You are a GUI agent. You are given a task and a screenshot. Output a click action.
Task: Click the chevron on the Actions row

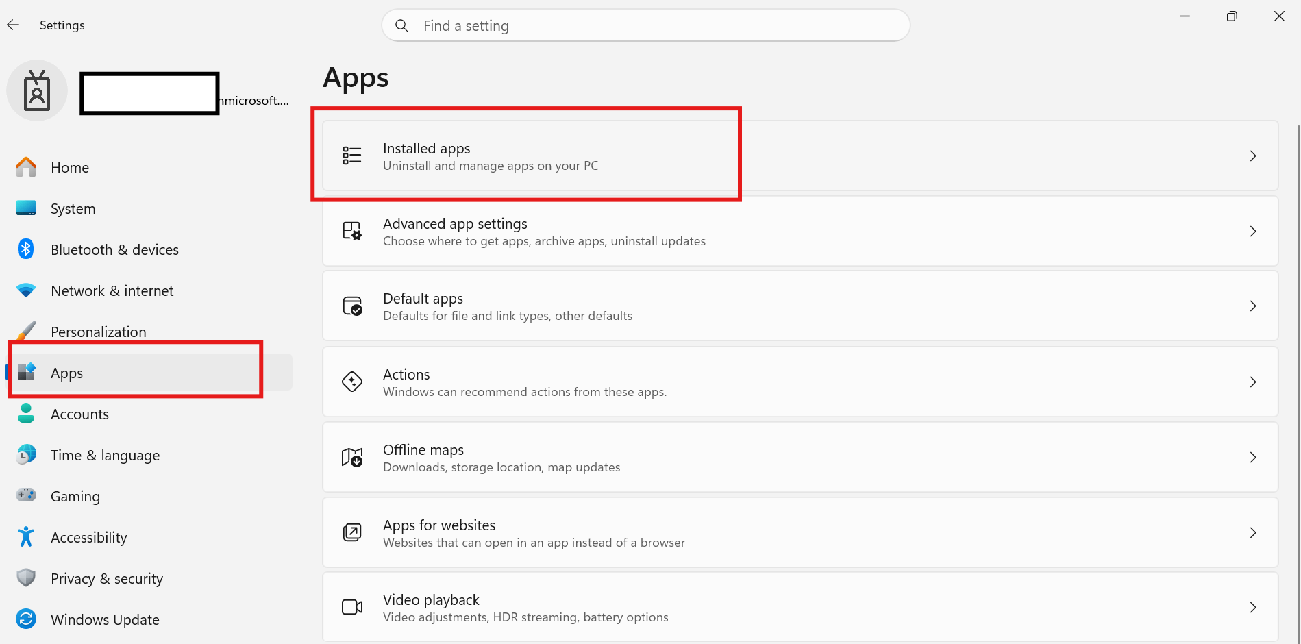(x=1253, y=382)
